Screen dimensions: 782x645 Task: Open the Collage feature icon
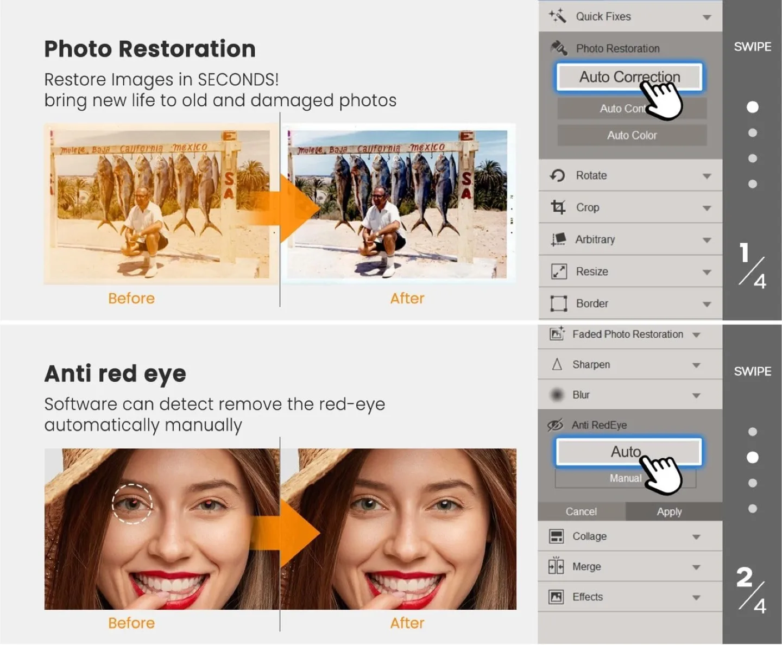pyautogui.click(x=557, y=536)
